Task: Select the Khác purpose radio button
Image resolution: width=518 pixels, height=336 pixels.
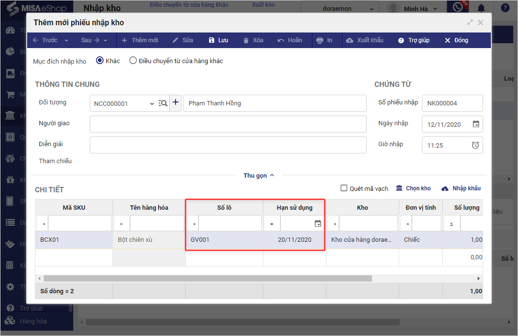Action: [100, 61]
